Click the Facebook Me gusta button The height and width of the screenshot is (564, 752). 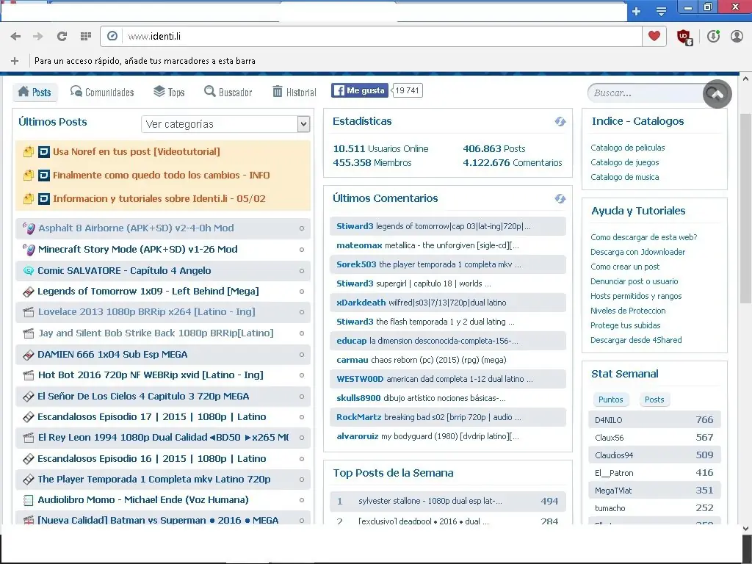(x=360, y=90)
